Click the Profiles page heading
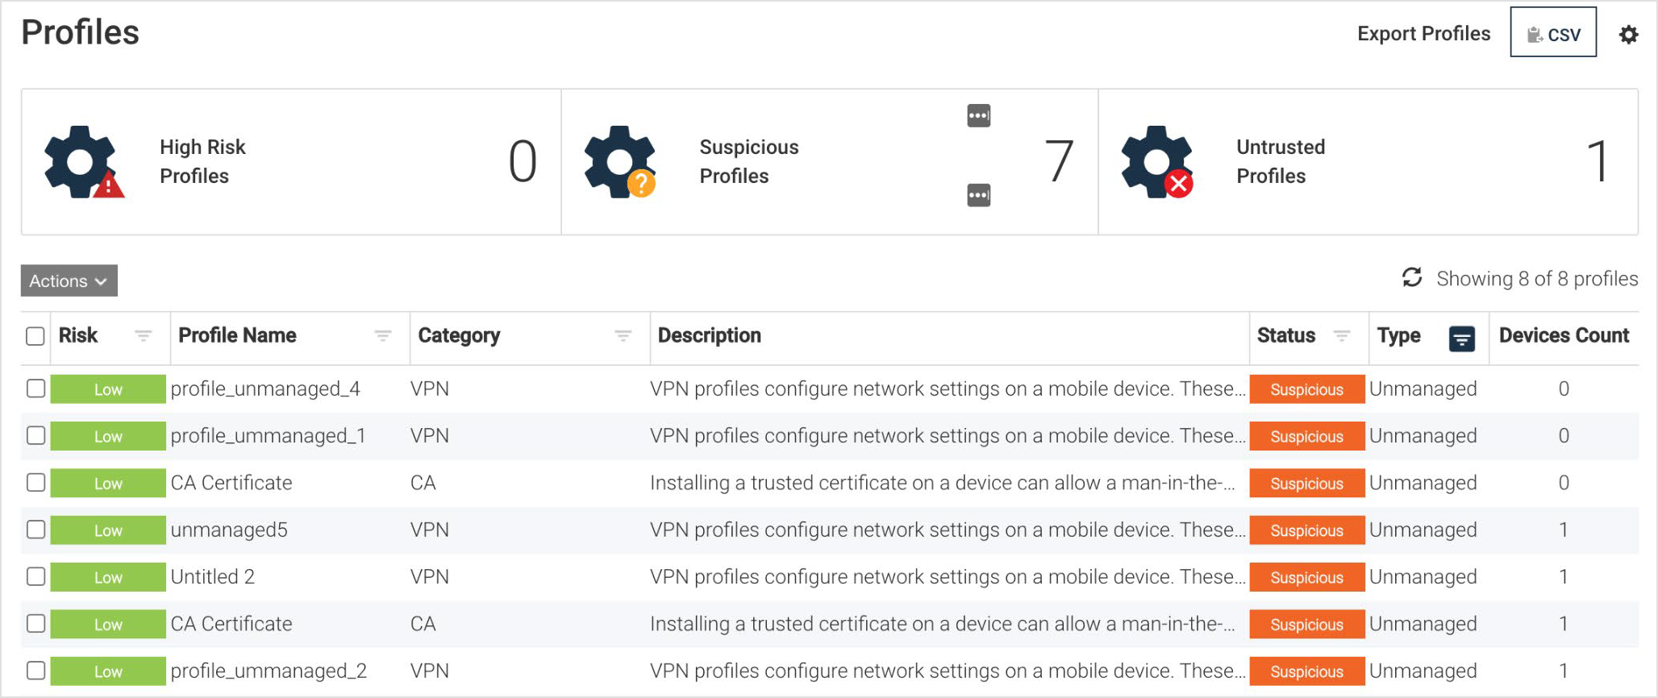Screen dimensions: 1658x698 (80, 32)
